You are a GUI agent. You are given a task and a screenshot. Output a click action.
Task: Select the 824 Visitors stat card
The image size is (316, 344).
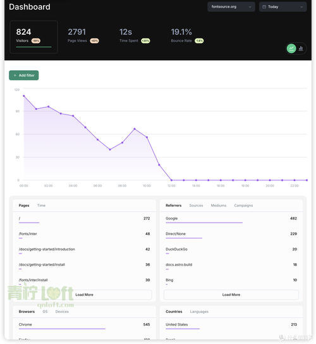click(x=33, y=37)
